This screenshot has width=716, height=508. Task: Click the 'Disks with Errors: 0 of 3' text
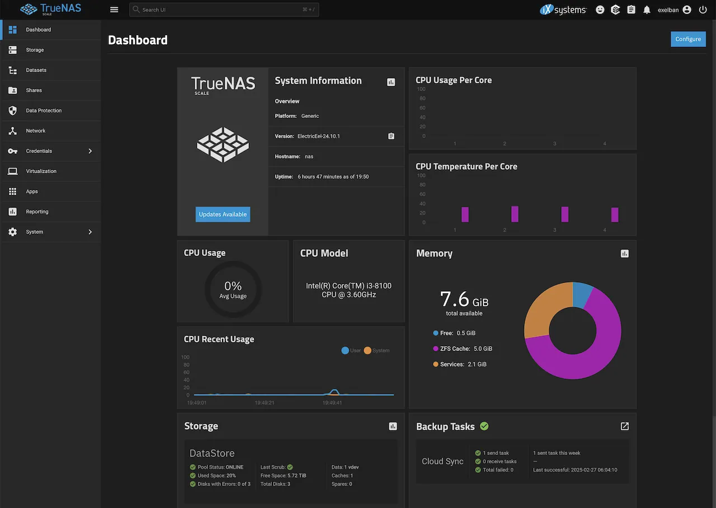224,484
